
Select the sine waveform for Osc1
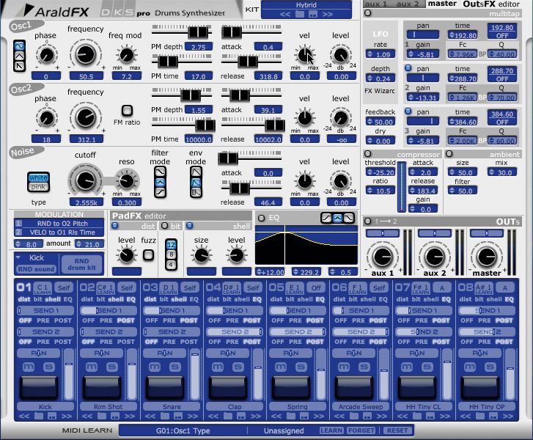point(19,45)
